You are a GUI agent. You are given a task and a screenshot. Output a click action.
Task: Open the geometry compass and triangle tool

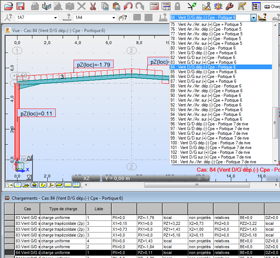click(x=206, y=6)
